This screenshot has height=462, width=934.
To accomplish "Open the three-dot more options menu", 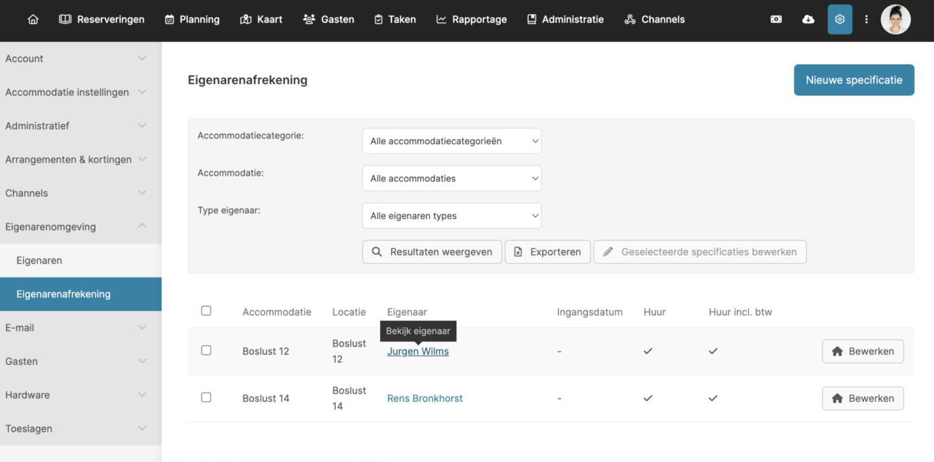I will 866,19.
